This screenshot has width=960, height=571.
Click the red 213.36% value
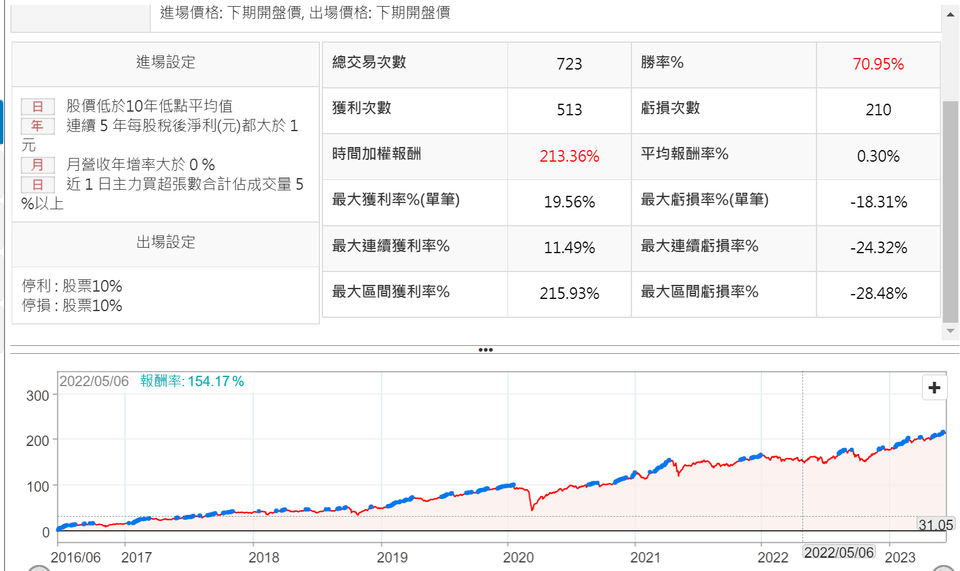pos(569,156)
